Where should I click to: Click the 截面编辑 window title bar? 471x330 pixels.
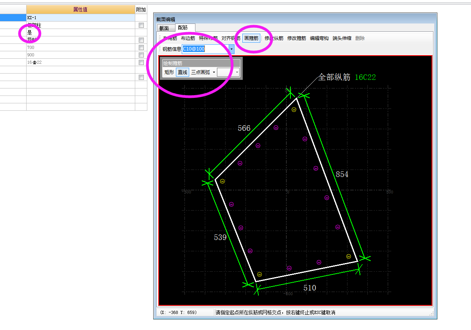click(x=295, y=19)
